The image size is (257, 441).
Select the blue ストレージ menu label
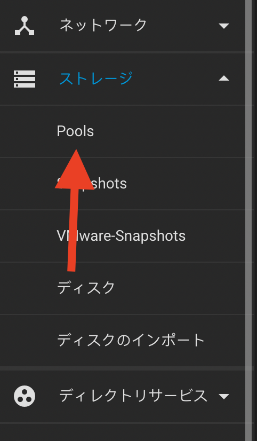coord(96,78)
